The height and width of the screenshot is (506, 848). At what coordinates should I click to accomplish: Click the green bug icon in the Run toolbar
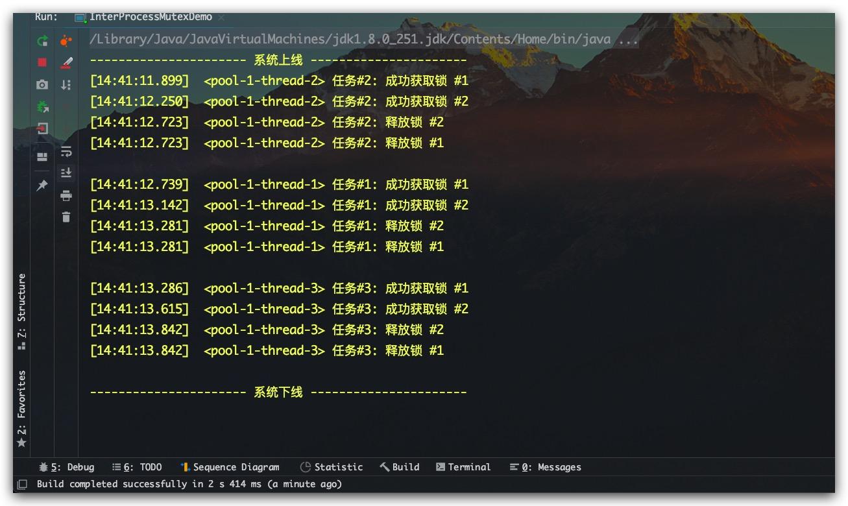pyautogui.click(x=42, y=106)
